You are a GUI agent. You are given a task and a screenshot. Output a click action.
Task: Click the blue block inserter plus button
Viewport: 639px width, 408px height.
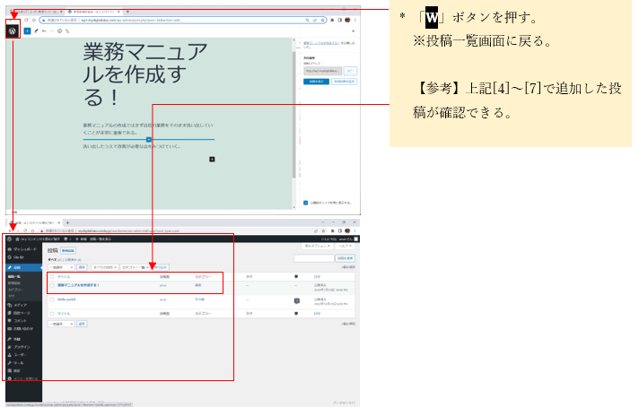(x=27, y=30)
